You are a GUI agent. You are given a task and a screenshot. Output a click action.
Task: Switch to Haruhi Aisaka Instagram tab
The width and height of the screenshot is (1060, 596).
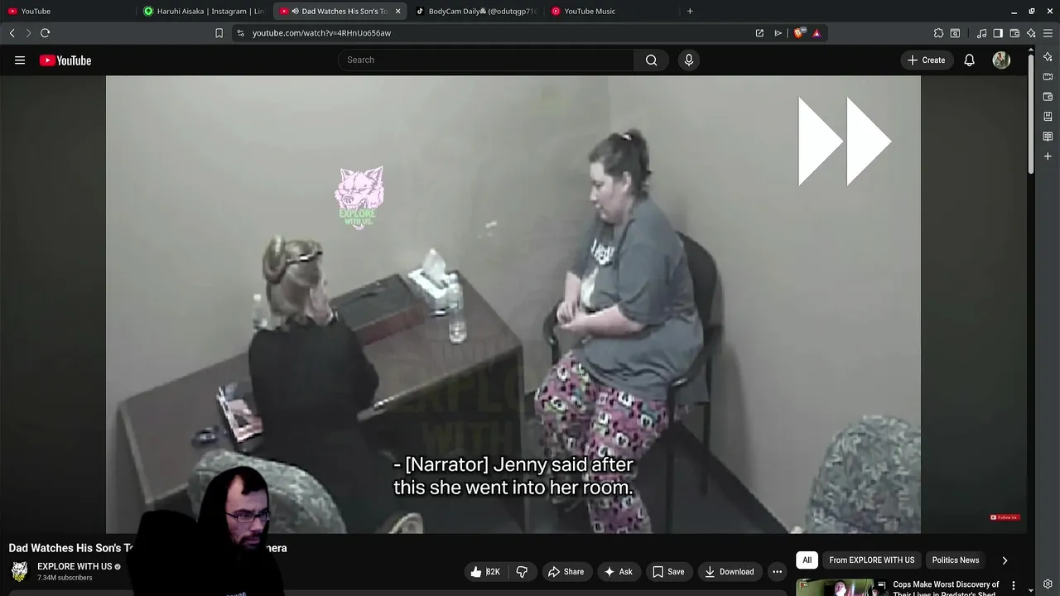click(204, 11)
